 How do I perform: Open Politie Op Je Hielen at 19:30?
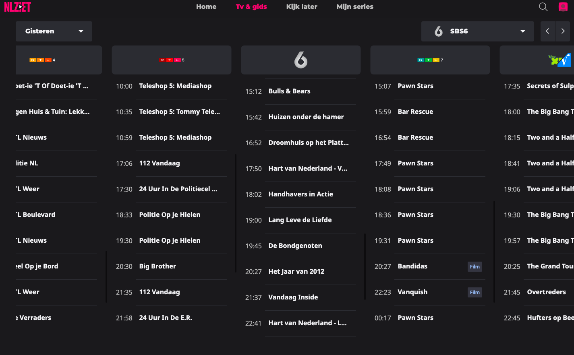[169, 241]
